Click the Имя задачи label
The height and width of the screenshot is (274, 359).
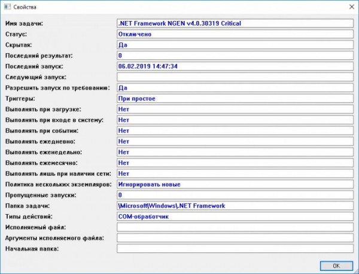pos(24,23)
